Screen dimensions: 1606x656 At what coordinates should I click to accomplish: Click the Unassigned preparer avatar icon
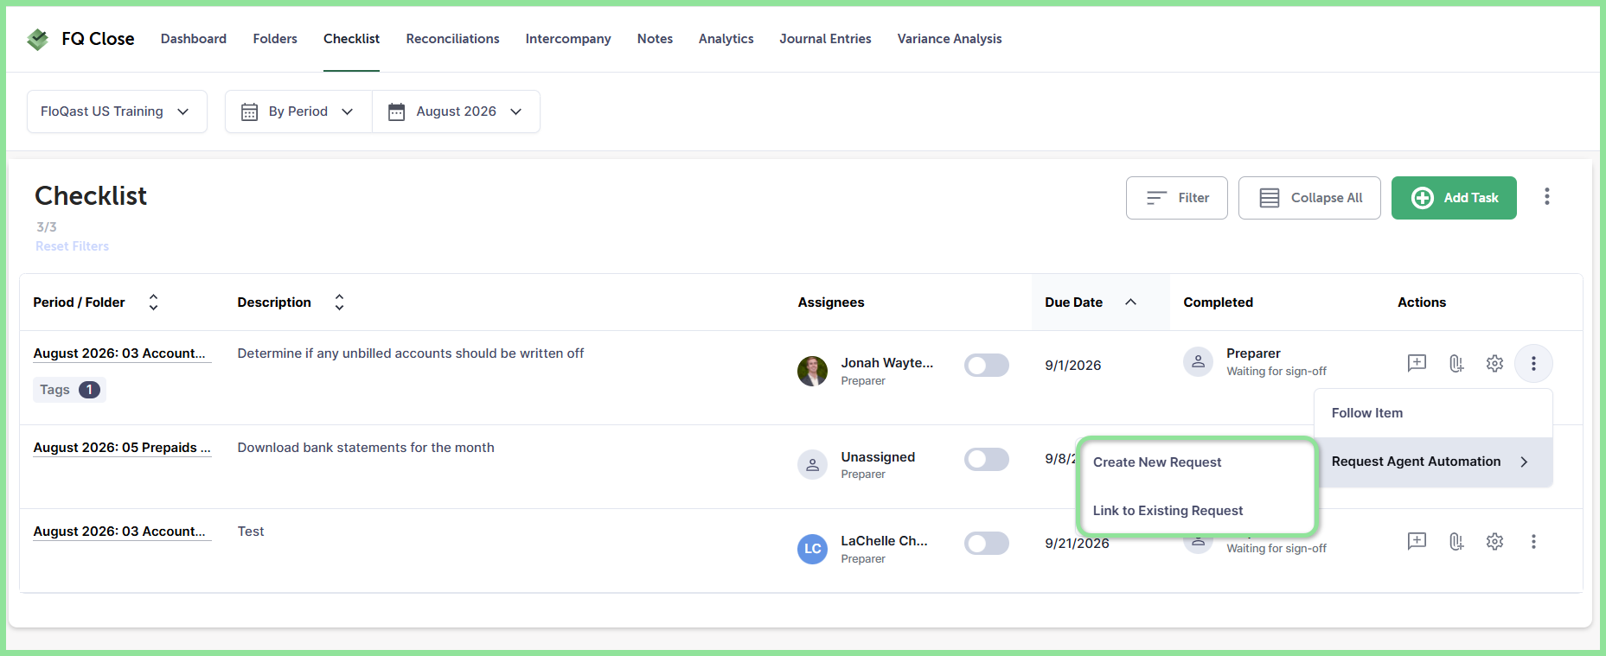click(812, 464)
